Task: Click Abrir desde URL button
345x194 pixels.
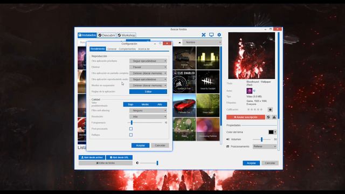Action: pos(119,157)
